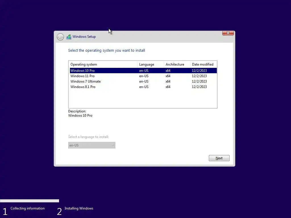Click the Windows Setup title icon
This screenshot has height=218, width=291.
[x=69, y=37]
